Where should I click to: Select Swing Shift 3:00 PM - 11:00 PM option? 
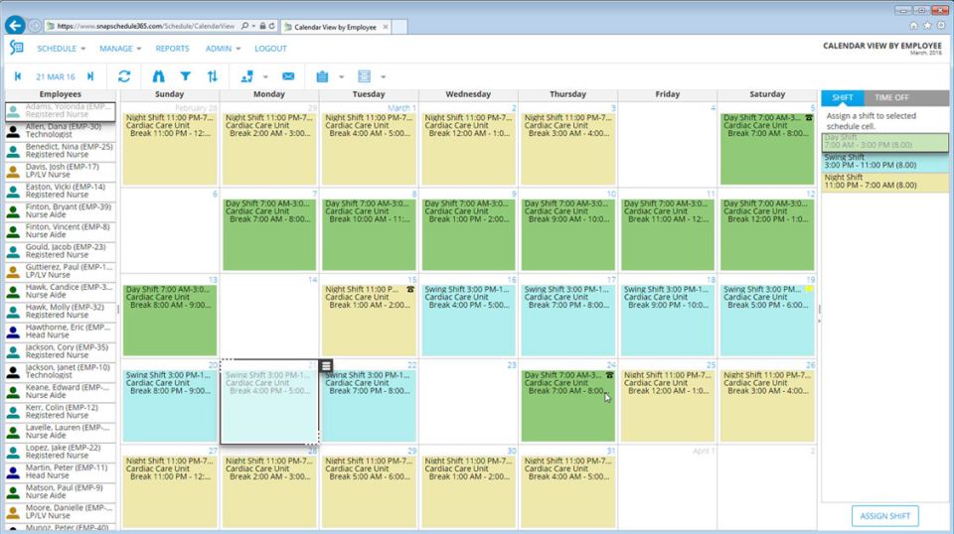(x=884, y=161)
